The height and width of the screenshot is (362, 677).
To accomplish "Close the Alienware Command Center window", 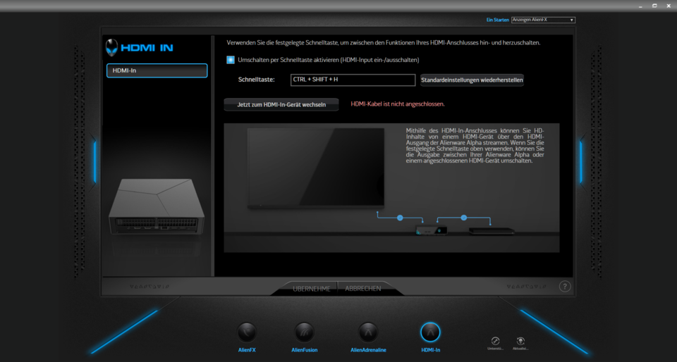I will 669,6.
